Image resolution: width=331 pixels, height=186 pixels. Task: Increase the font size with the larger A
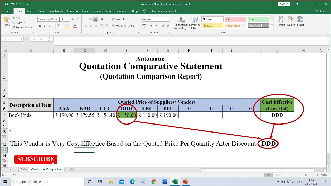[73, 19]
